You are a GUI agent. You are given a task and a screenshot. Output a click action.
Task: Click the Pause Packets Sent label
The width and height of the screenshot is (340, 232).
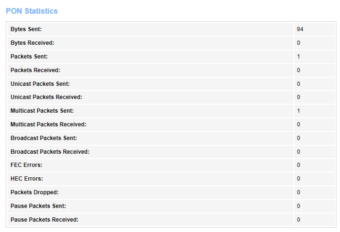[x=38, y=206]
